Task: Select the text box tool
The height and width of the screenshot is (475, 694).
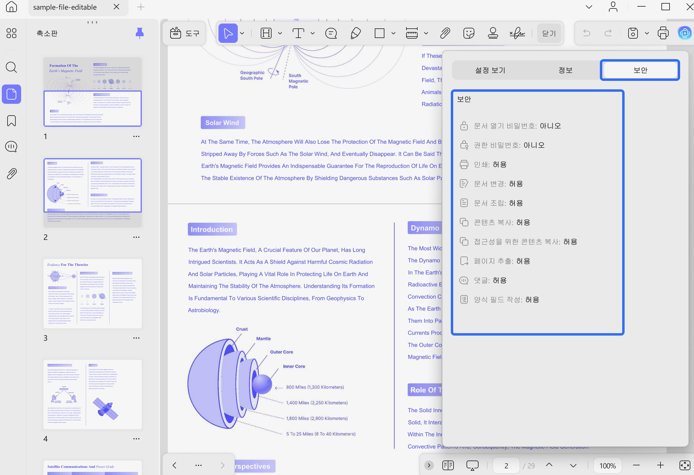Action: click(x=298, y=33)
